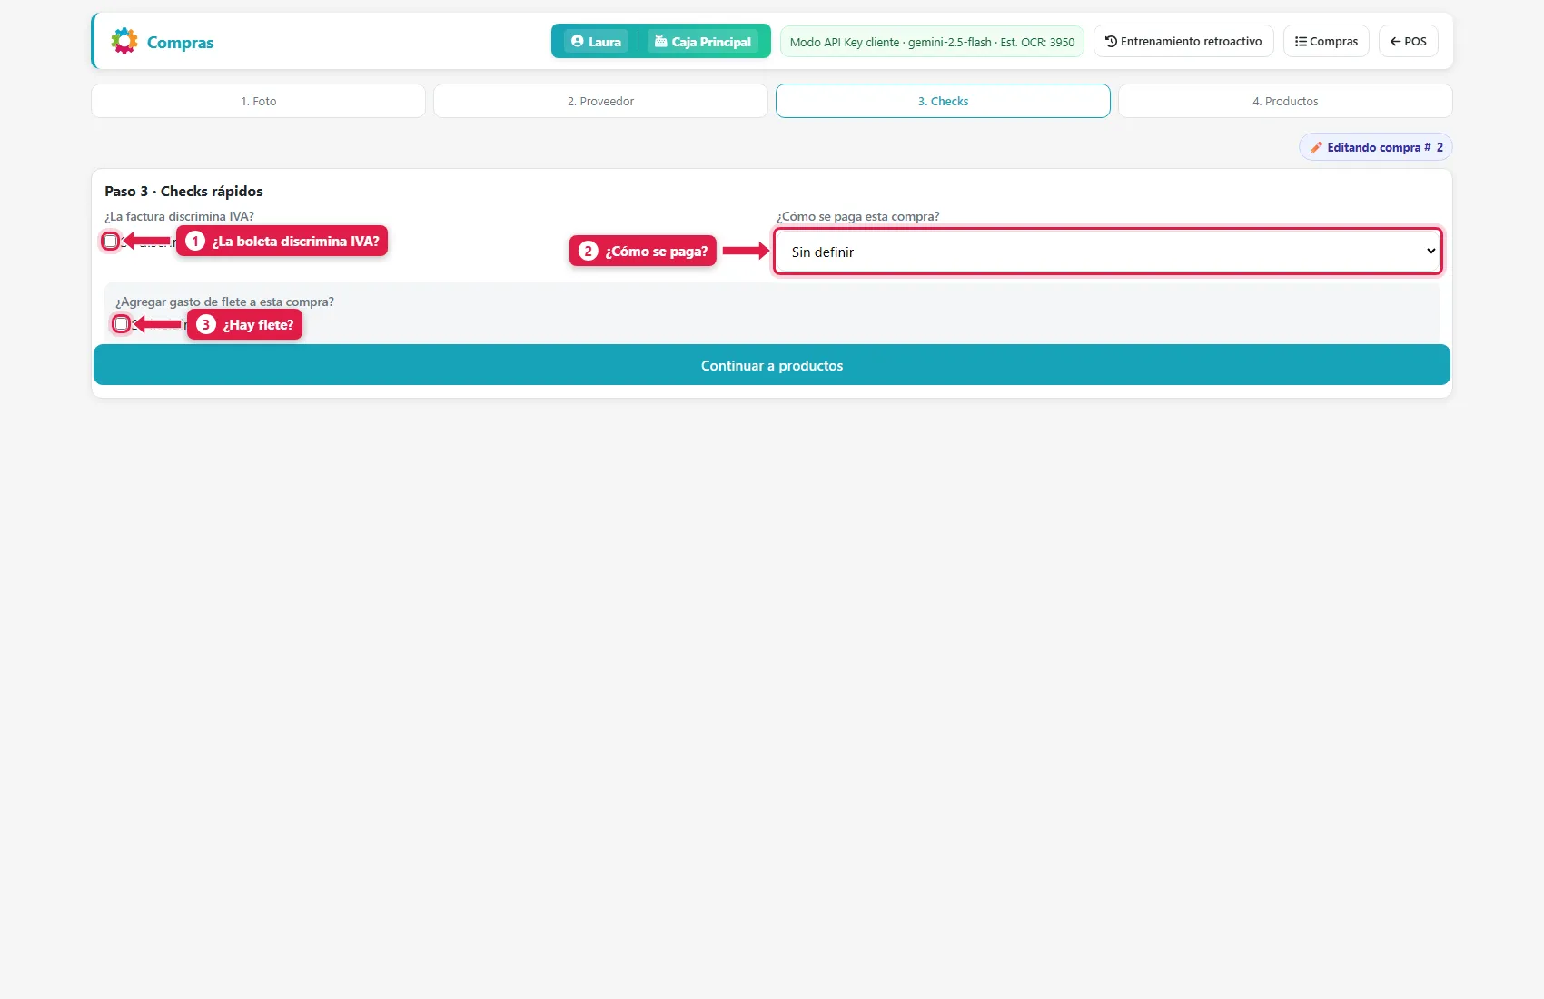Click the Editando compra # 2 badge
This screenshot has width=1544, height=999.
coord(1376,147)
